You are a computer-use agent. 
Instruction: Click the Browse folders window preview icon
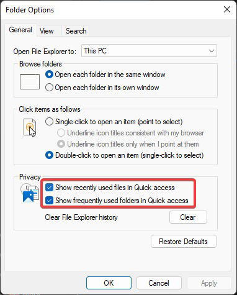pos(30,82)
